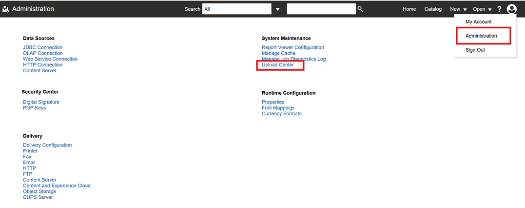The height and width of the screenshot is (208, 525).
Task: Open Currency Formats link
Action: tap(282, 113)
